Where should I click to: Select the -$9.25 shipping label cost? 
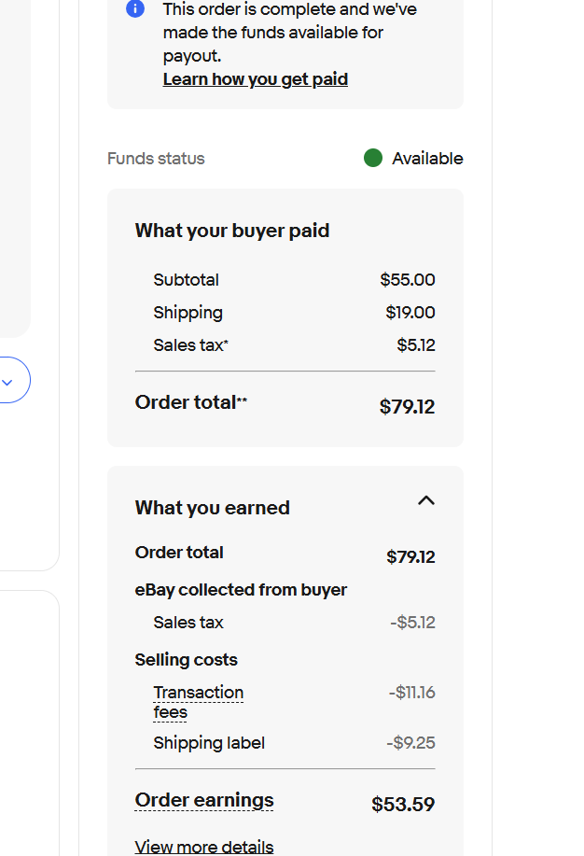411,743
